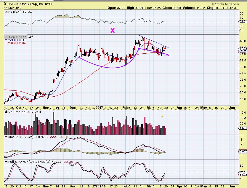
Task: Click the MACD line legend marker
Action: tap(6, 137)
